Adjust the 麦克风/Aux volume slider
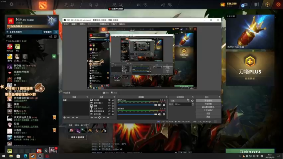This screenshot has height=159, width=283. [x=137, y=105]
